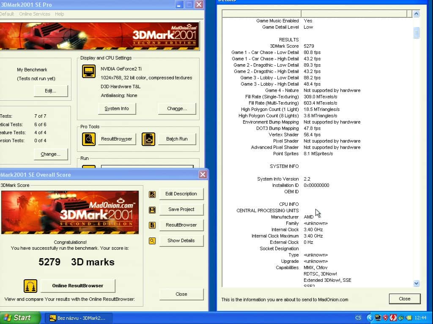Open the Help menu

click(59, 14)
